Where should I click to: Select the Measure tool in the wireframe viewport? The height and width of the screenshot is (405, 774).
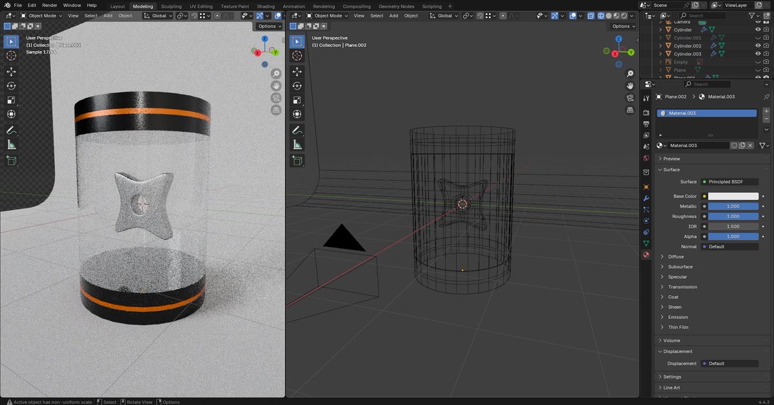pyautogui.click(x=297, y=144)
